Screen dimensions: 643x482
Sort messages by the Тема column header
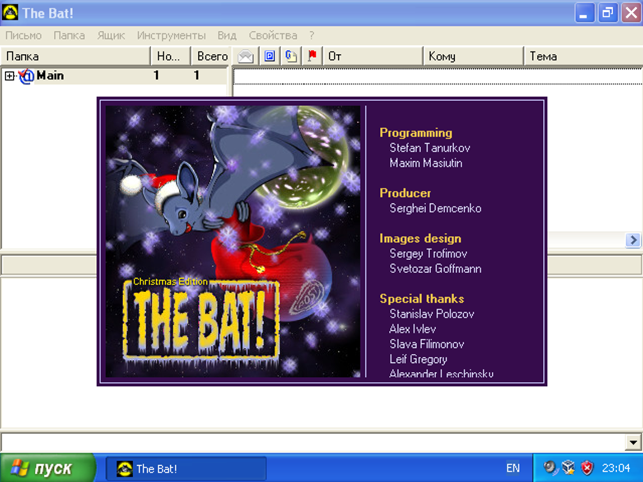(582, 56)
